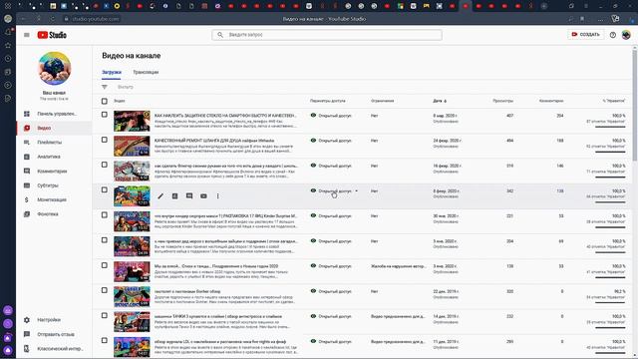Open Монетизация via the dollar-sign sidebar icon
The image size is (638, 359).
pyautogui.click(x=27, y=199)
